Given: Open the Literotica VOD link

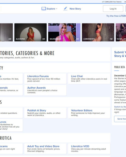Looking at the screenshot, I should [80, 146].
